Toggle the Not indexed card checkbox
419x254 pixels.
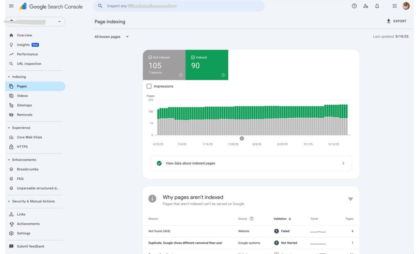click(150, 58)
